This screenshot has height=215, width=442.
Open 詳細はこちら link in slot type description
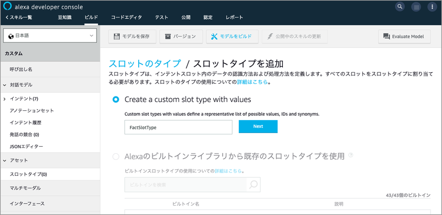coord(252,83)
